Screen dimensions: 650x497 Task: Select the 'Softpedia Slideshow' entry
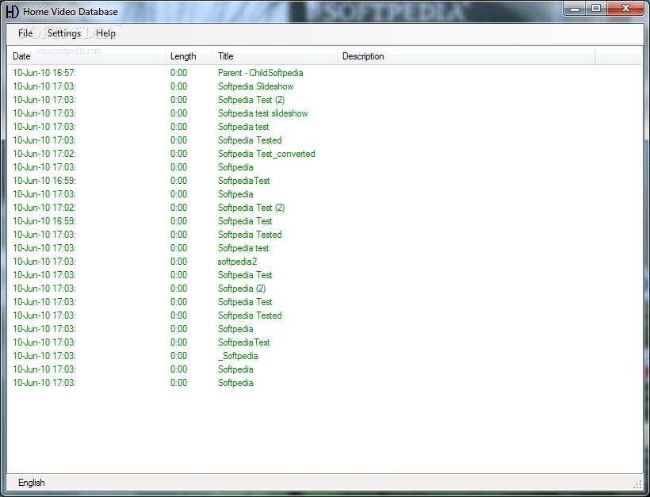(x=256, y=86)
